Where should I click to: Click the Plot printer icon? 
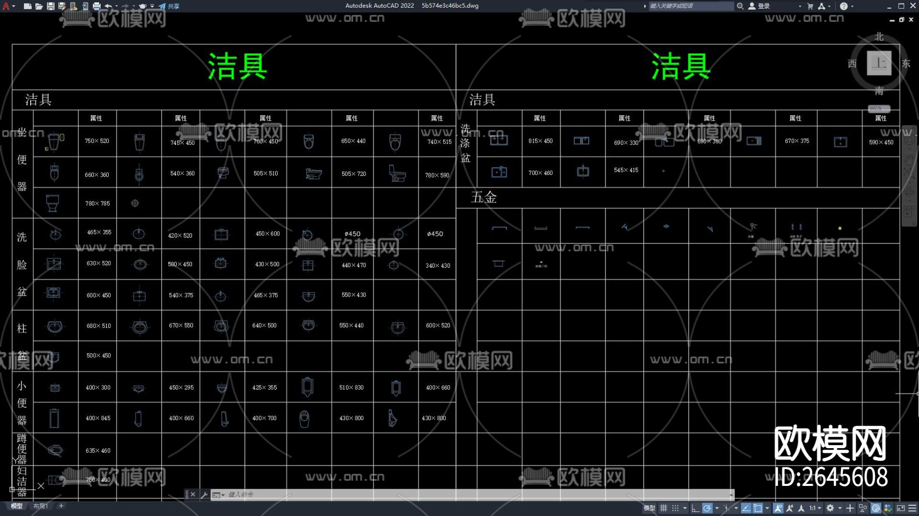click(x=97, y=6)
